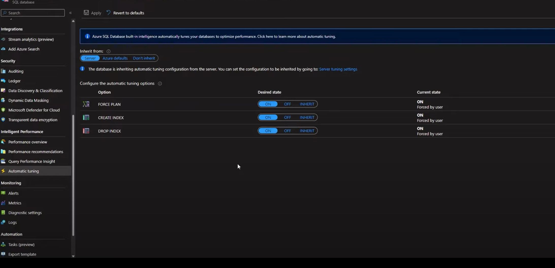This screenshot has width=555, height=268.
Task: Open Export template menu item
Action: [x=22, y=254]
